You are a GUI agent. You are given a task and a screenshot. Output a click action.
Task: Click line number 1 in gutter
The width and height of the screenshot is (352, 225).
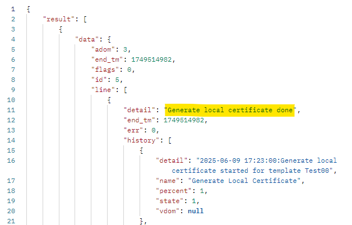(13, 9)
